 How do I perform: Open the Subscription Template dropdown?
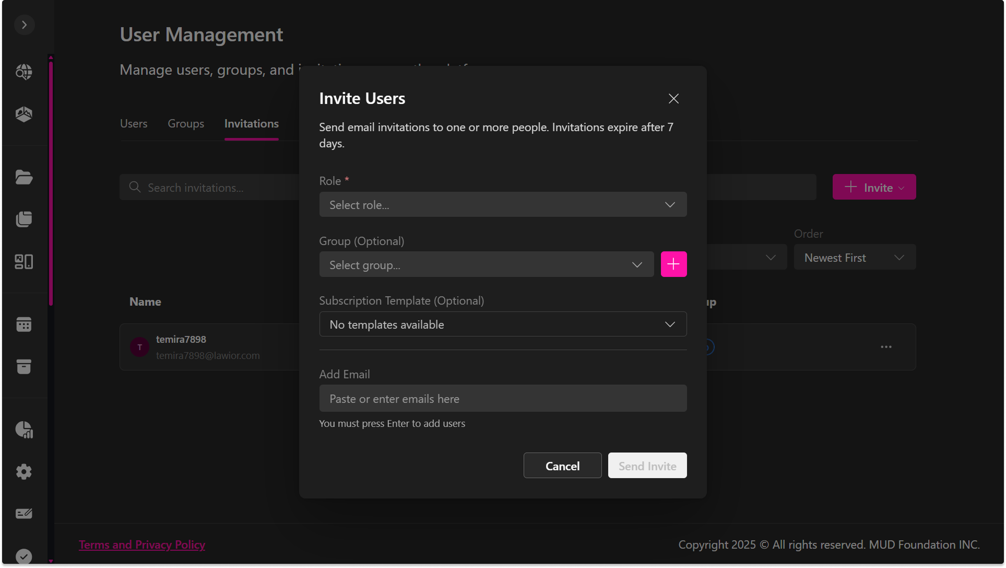tap(502, 324)
